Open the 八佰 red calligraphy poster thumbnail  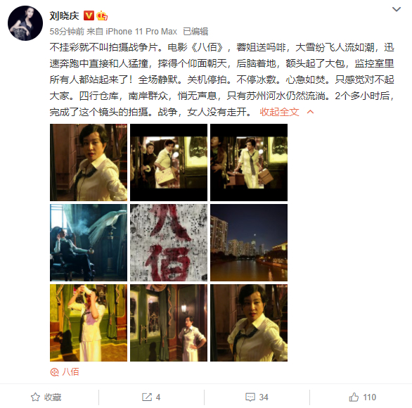[x=169, y=243]
